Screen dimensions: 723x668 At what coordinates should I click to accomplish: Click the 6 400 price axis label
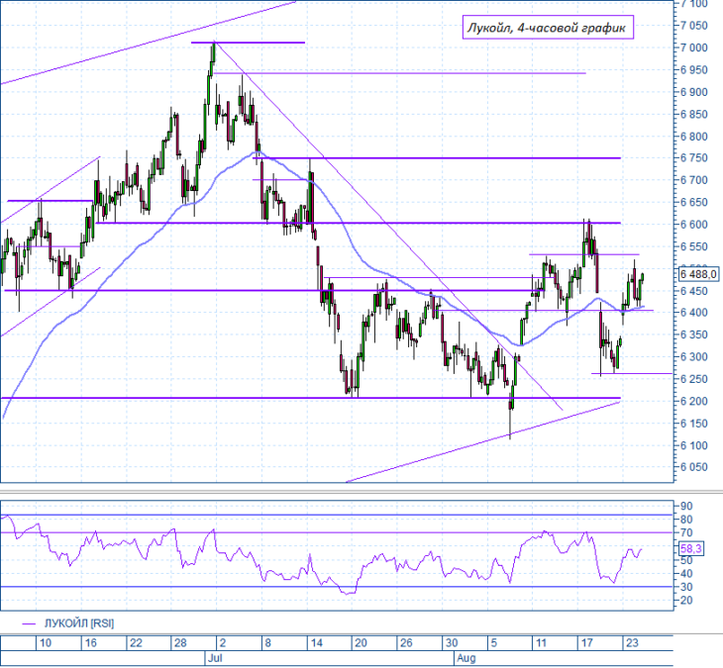click(693, 313)
